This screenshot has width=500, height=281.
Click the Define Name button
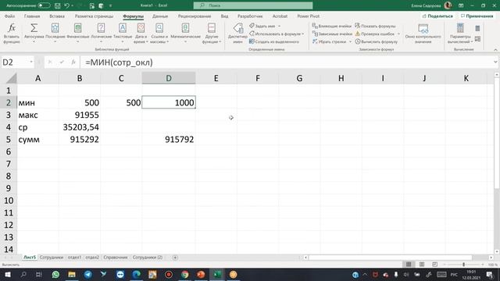[x=262, y=26]
